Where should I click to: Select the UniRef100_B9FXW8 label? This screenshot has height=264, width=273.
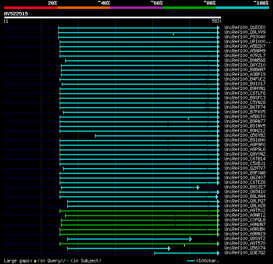point(245,173)
